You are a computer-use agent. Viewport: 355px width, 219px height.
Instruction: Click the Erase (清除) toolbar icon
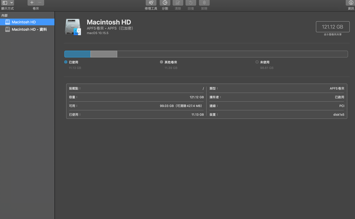pos(177,3)
